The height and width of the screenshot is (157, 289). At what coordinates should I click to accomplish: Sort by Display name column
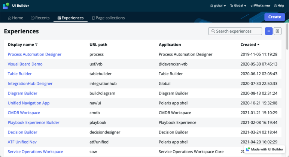(21, 45)
